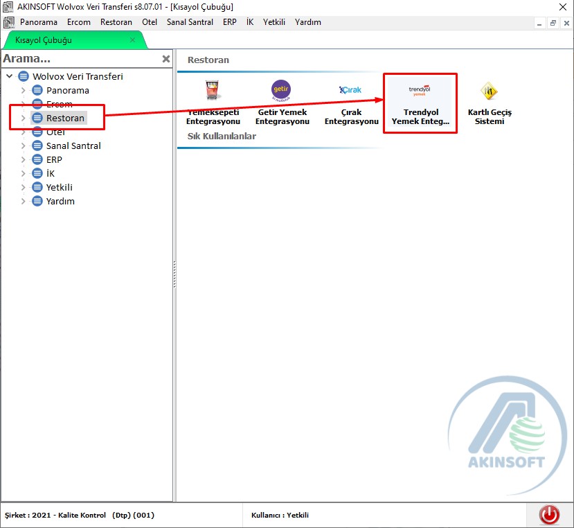574x528 pixels.
Task: Click the Şirket status bar entry
Action: (80, 515)
